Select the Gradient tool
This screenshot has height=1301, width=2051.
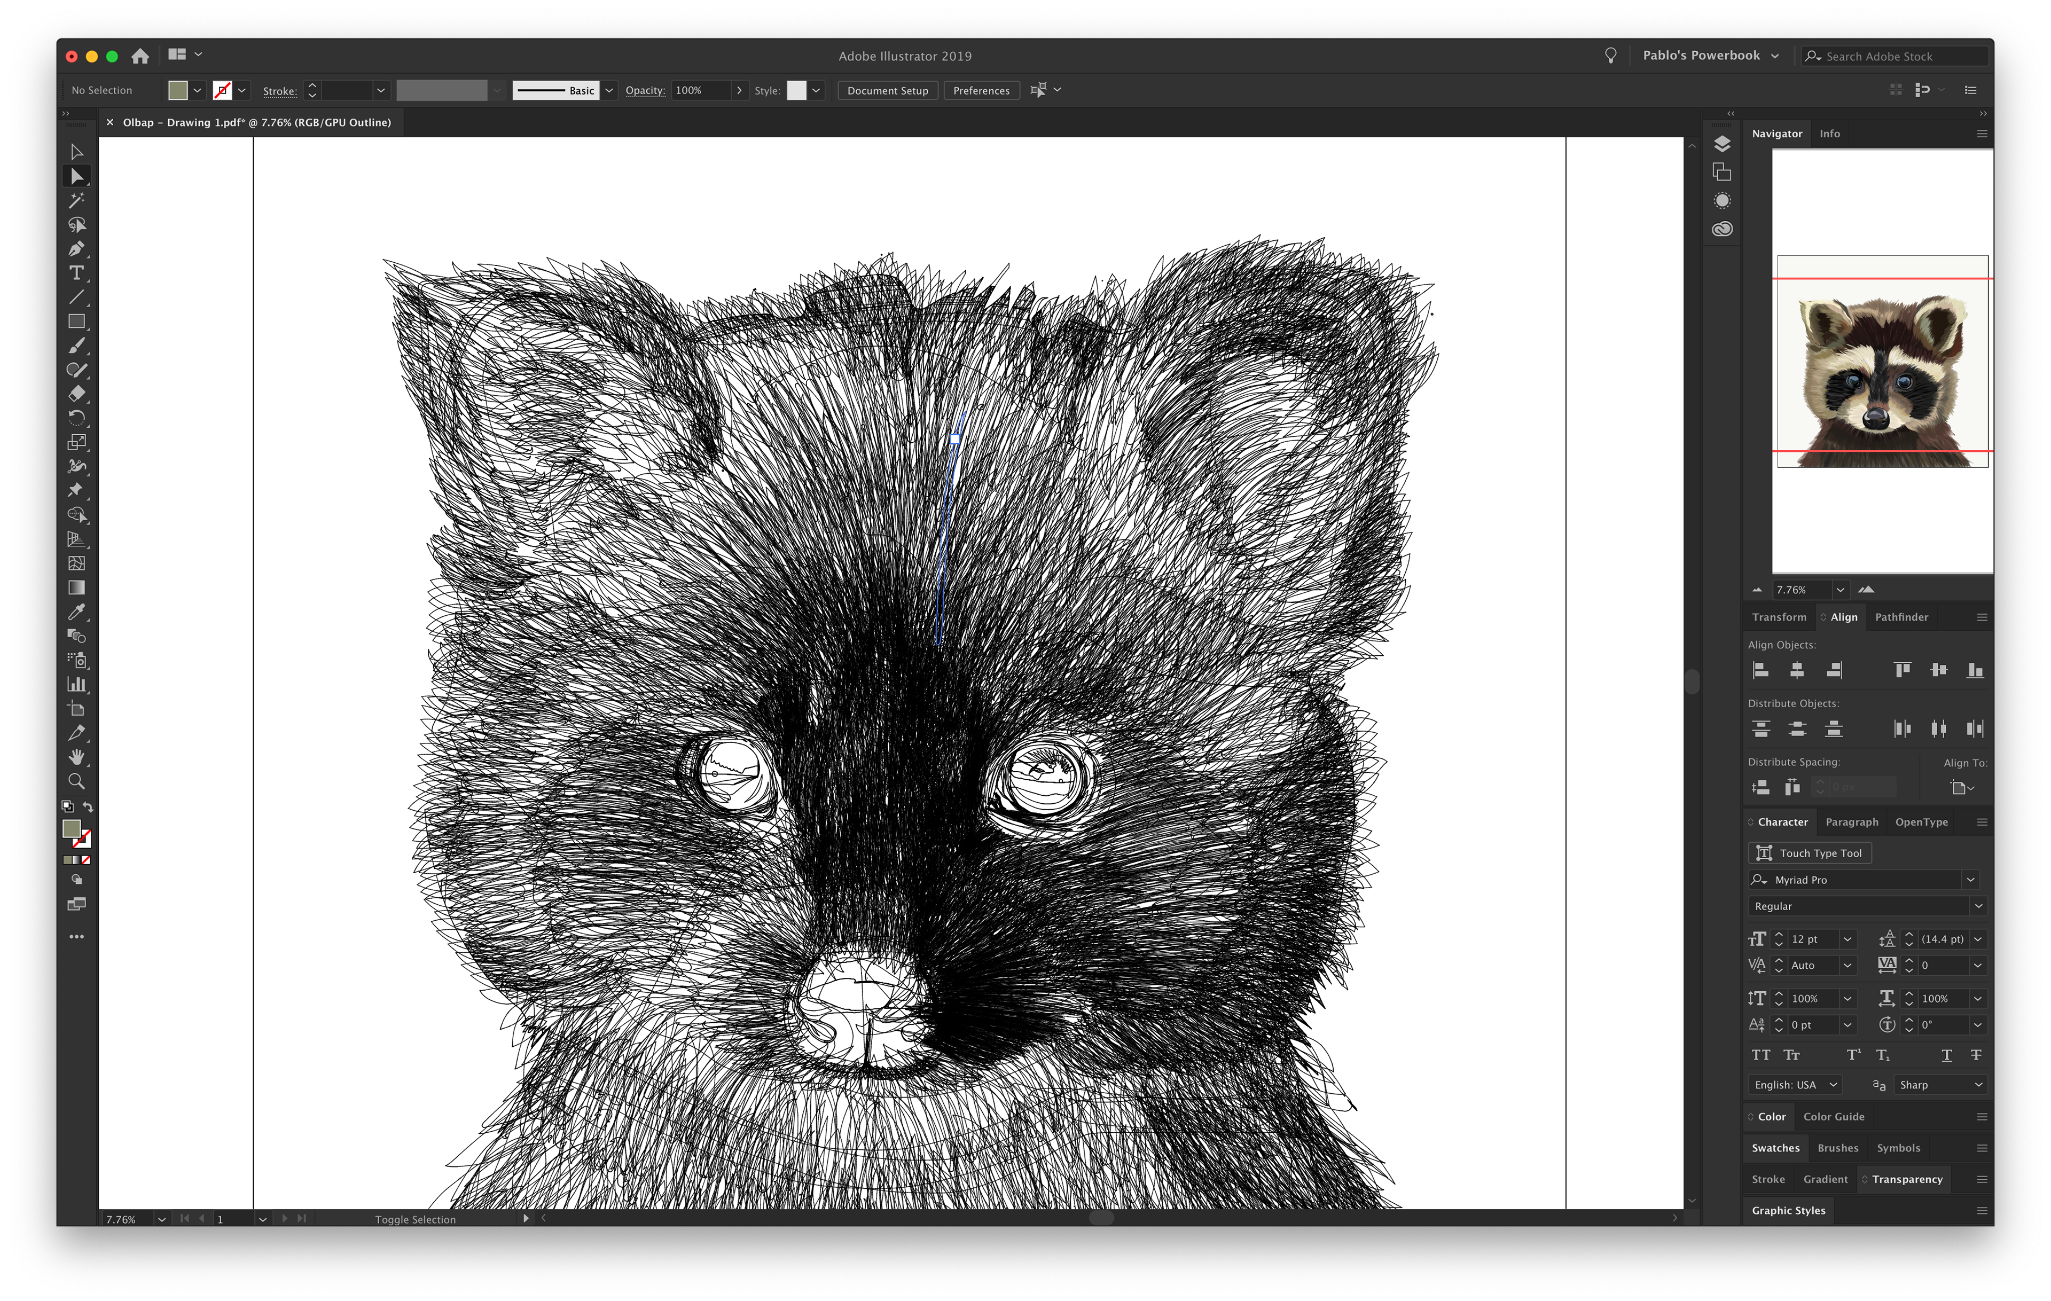click(x=77, y=587)
